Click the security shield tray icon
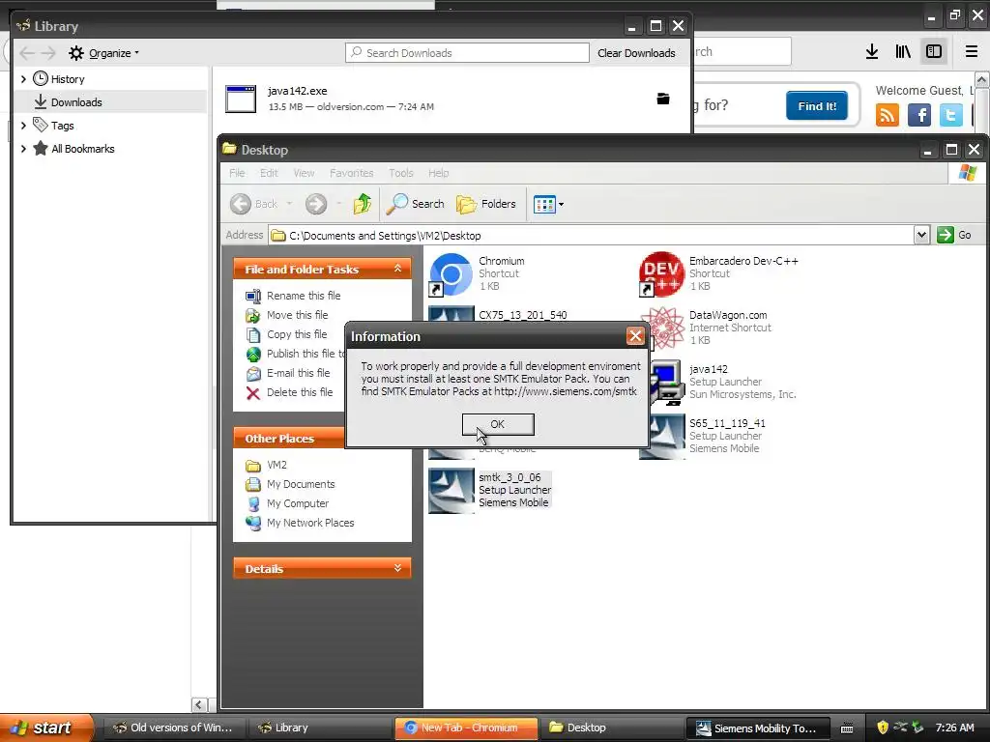The width and height of the screenshot is (990, 742). 883,728
